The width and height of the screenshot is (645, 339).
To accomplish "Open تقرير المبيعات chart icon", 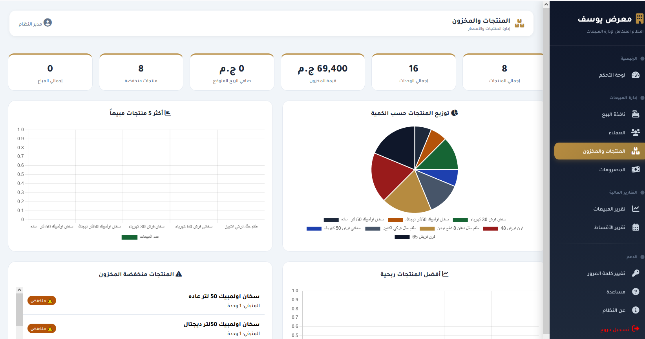I will point(636,209).
